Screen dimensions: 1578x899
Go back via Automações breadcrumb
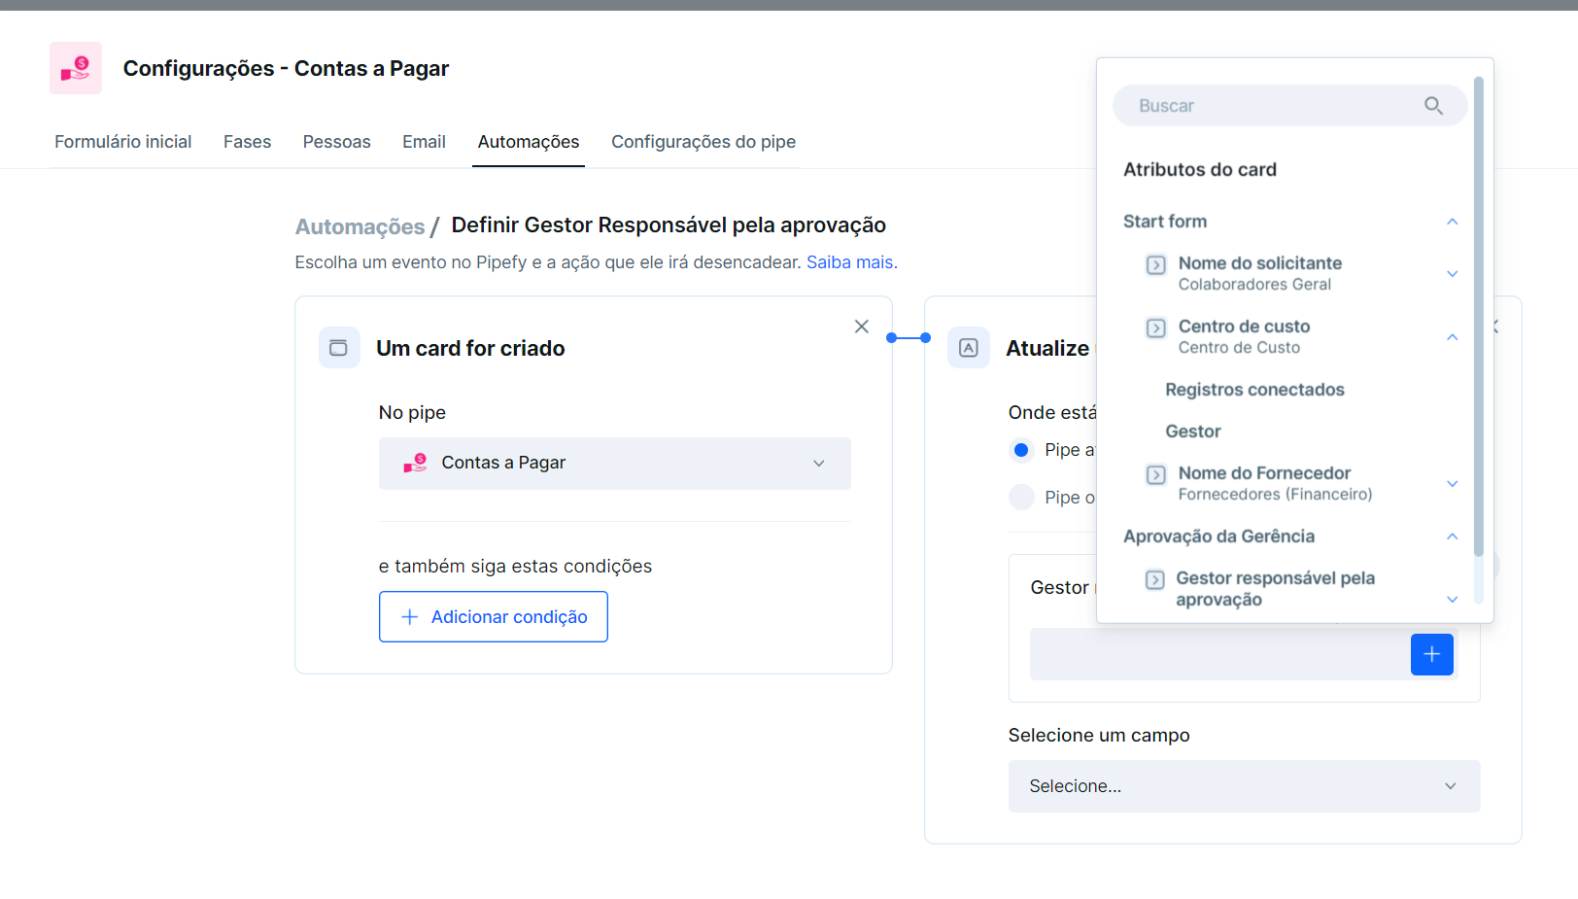[x=360, y=226]
